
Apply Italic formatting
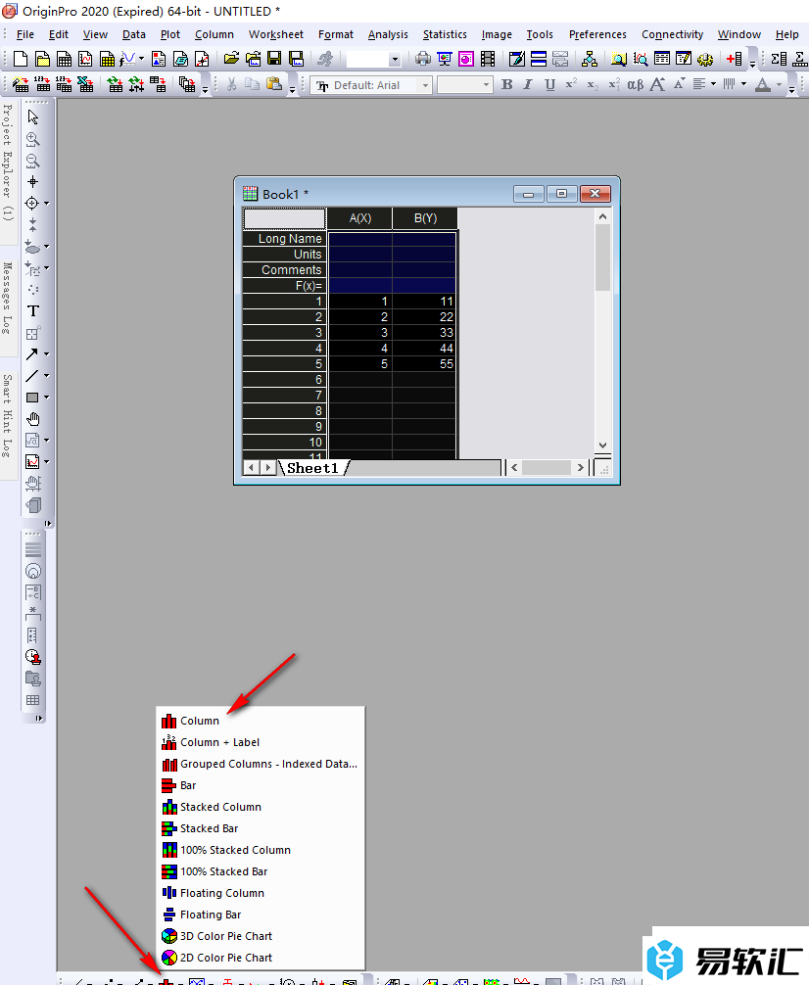click(x=528, y=84)
